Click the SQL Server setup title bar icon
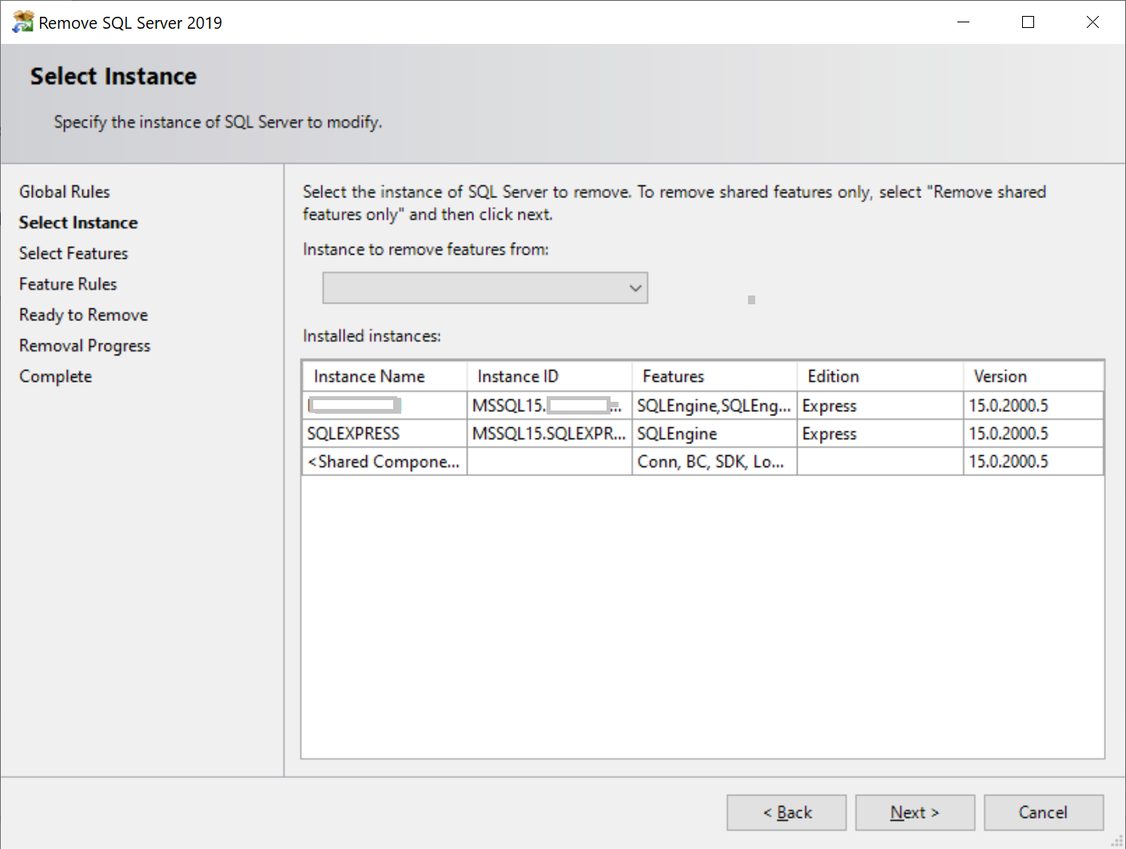 pos(22,22)
